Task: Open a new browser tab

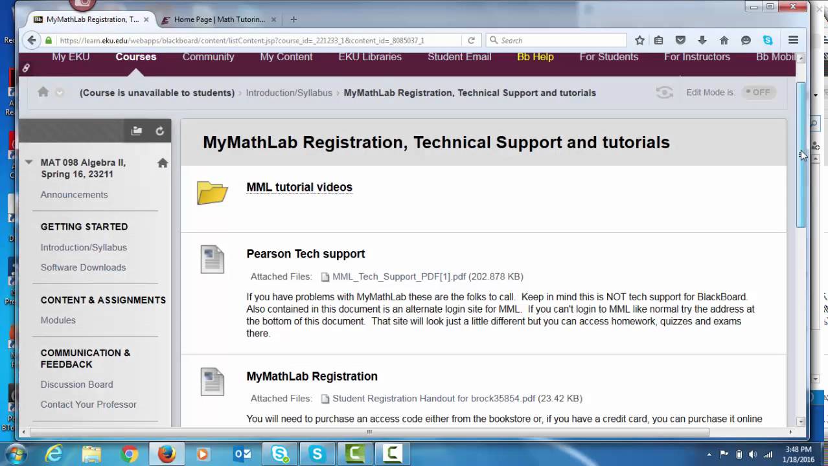Action: [293, 19]
